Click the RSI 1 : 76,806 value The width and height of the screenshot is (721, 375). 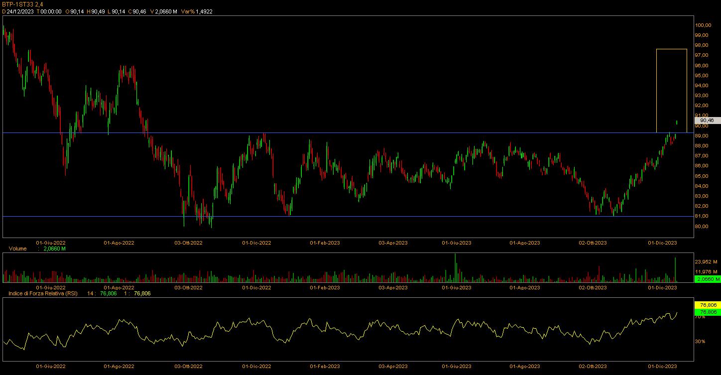tap(142, 293)
